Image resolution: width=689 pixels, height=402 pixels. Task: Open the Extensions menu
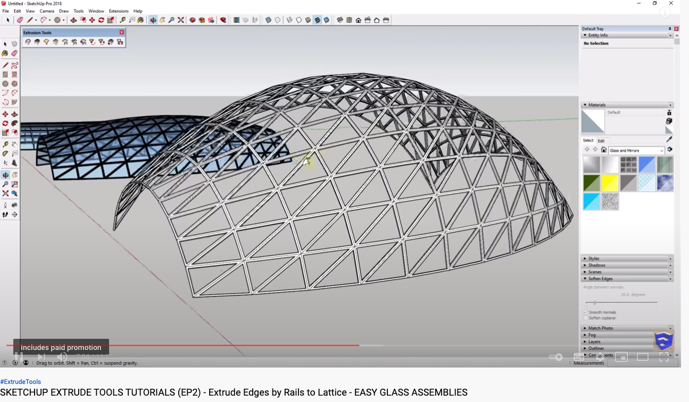tap(119, 11)
